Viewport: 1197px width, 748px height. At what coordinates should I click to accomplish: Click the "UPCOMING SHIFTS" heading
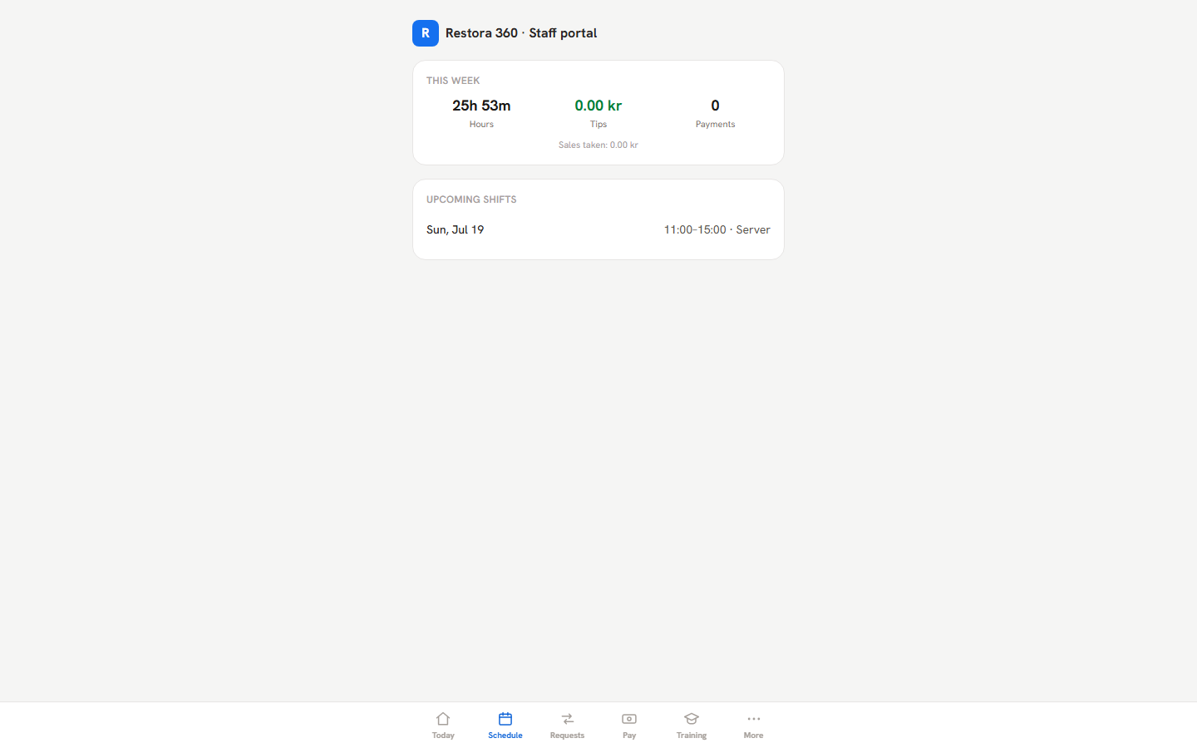[471, 199]
